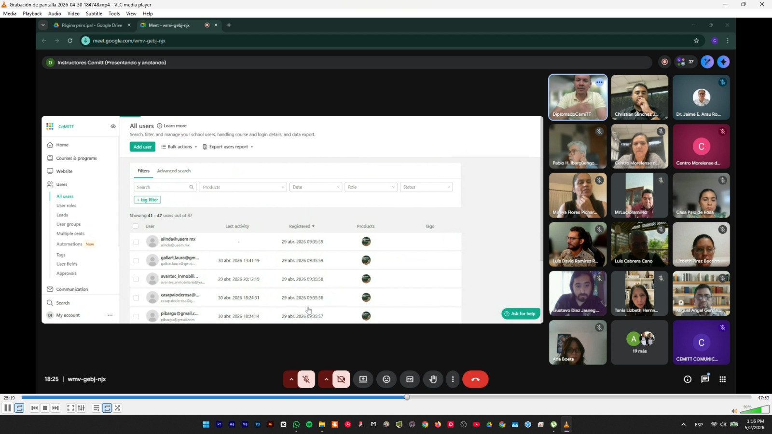The image size is (772, 434).
Task: Open the Products filter dropdown
Action: coord(243,187)
